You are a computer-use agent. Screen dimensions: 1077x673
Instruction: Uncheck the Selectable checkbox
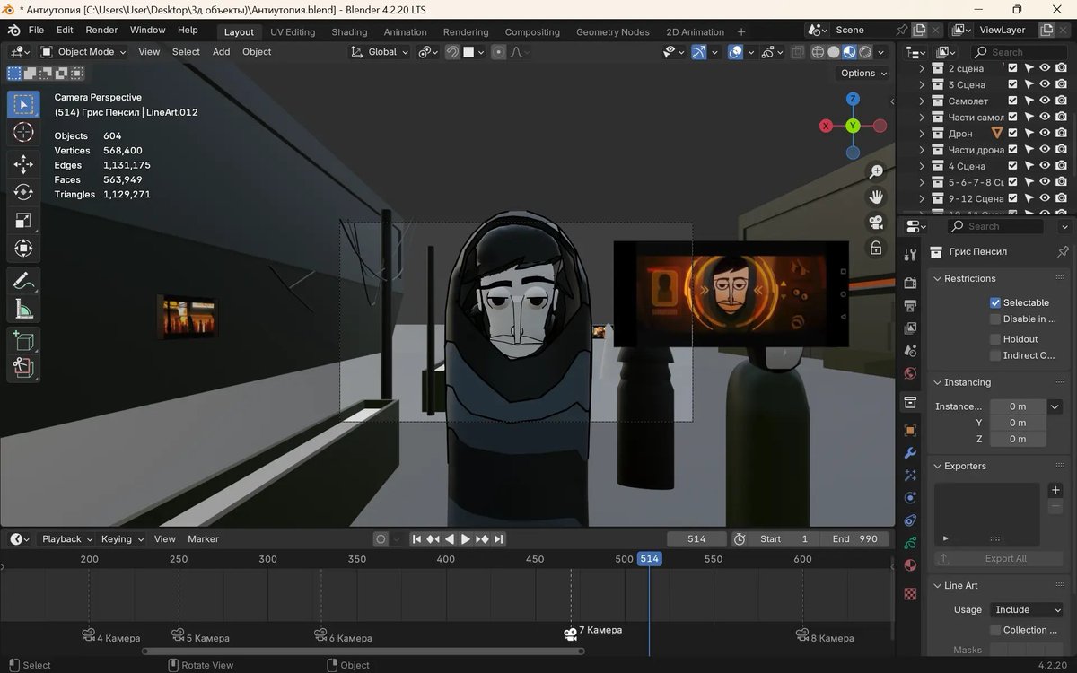click(x=994, y=302)
